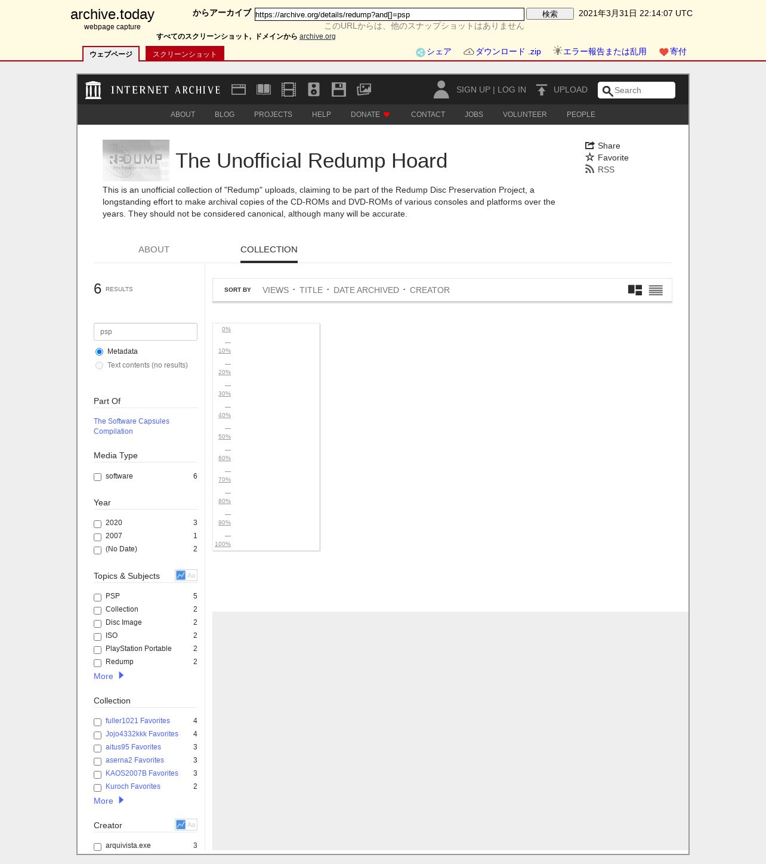Select the Text contents radio button
The width and height of the screenshot is (766, 864).
coord(99,366)
